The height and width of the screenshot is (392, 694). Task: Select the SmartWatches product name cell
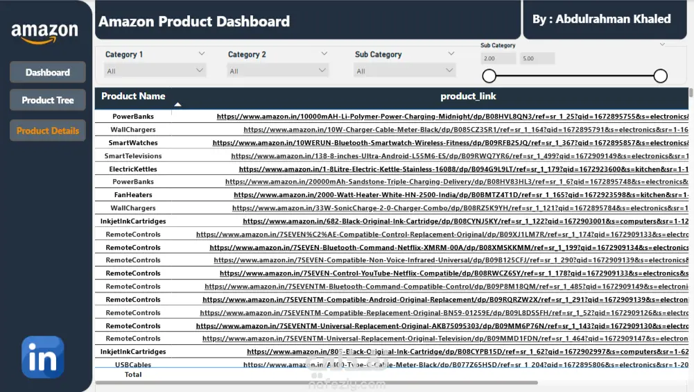[133, 143]
